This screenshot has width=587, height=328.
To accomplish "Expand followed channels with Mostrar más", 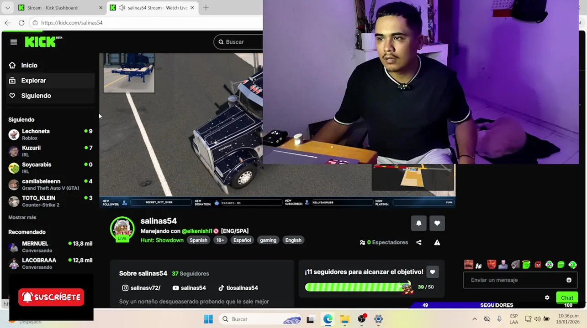I will click(22, 217).
